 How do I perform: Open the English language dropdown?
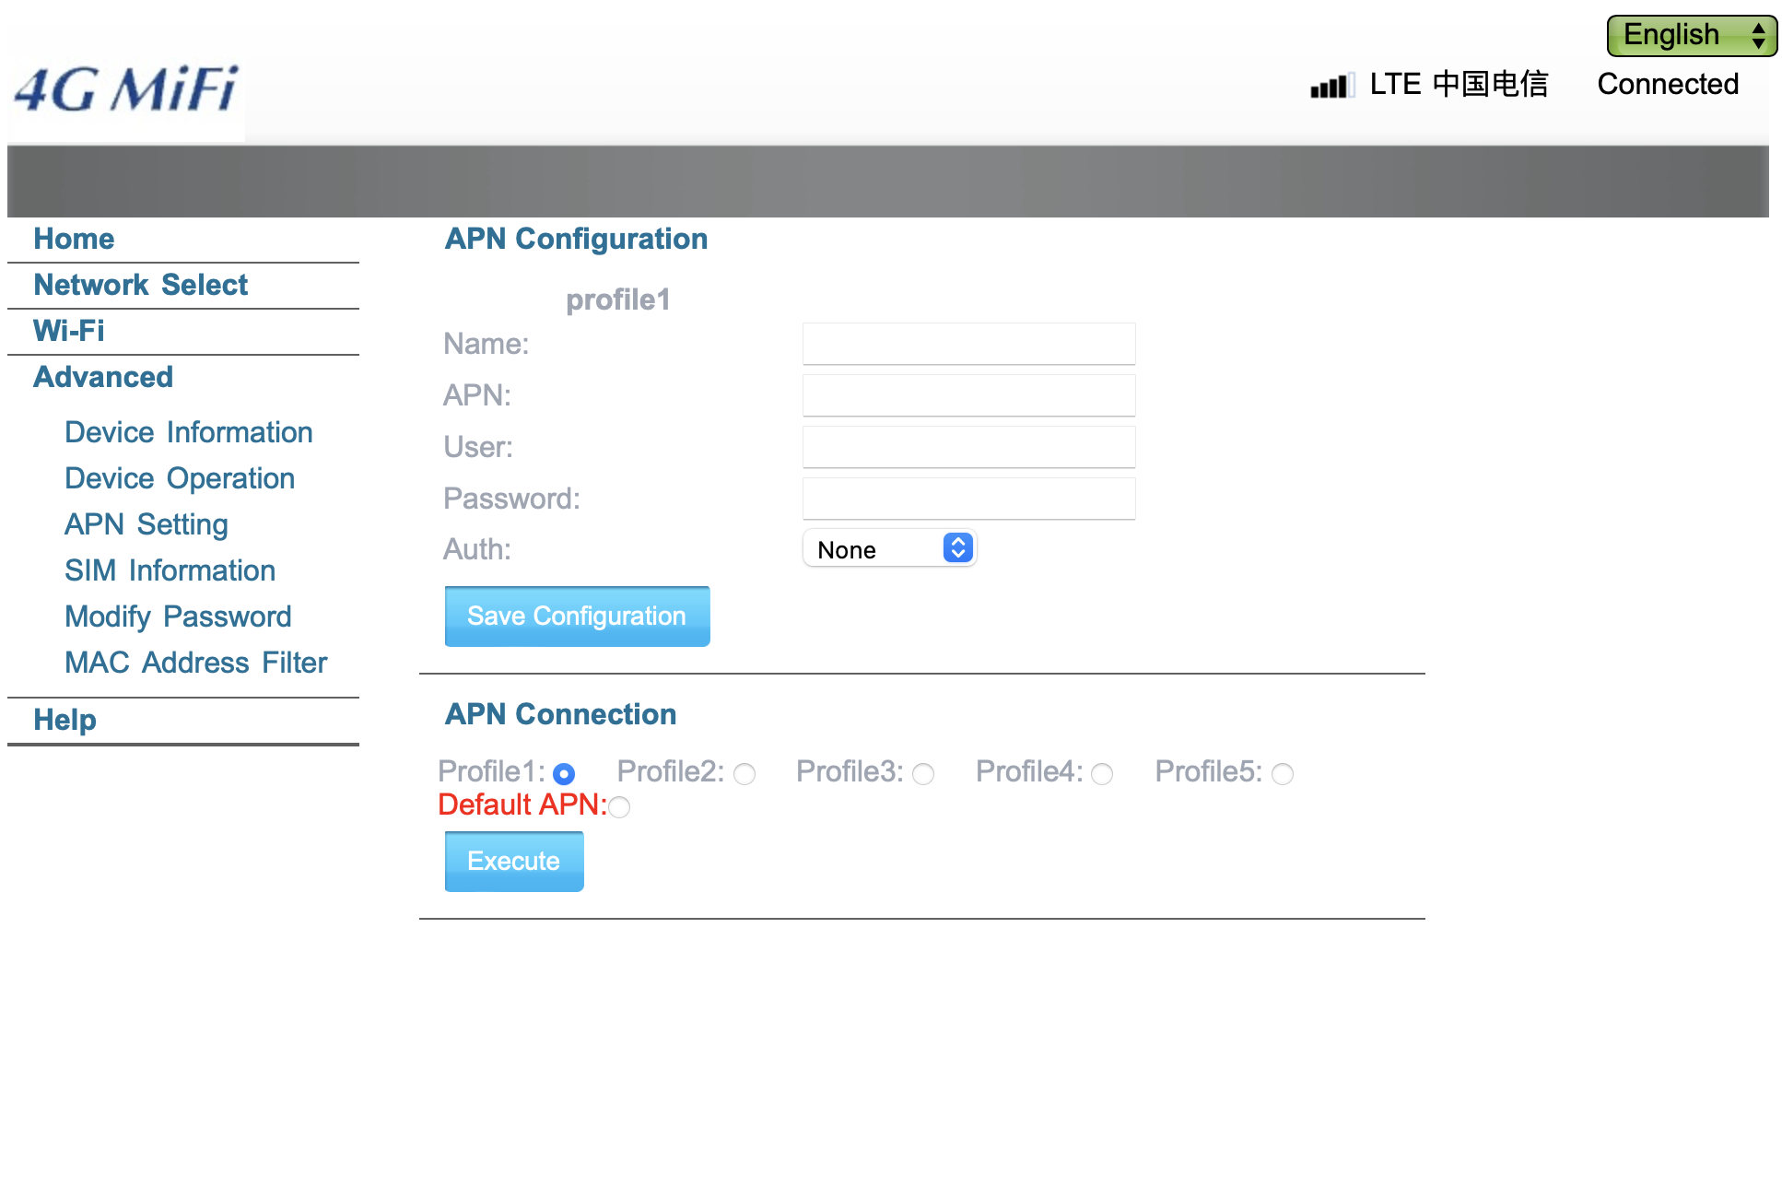(1691, 35)
